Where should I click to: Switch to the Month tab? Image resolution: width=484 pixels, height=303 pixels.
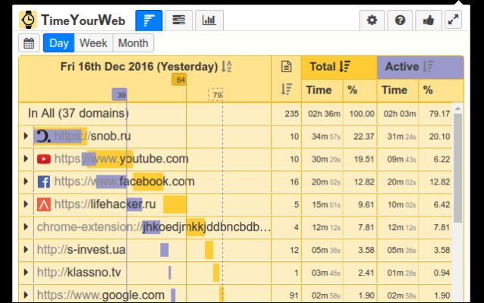134,43
